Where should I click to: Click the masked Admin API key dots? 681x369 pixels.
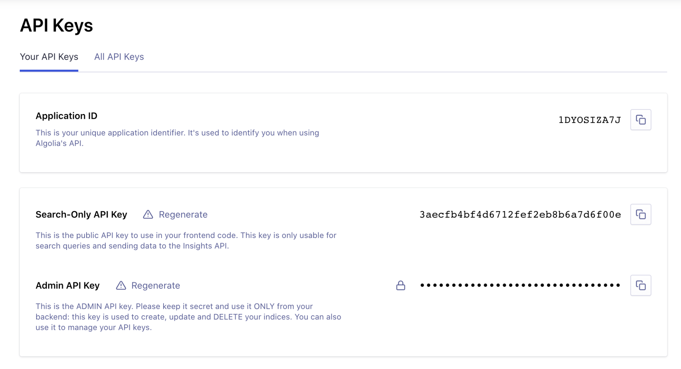coord(520,285)
